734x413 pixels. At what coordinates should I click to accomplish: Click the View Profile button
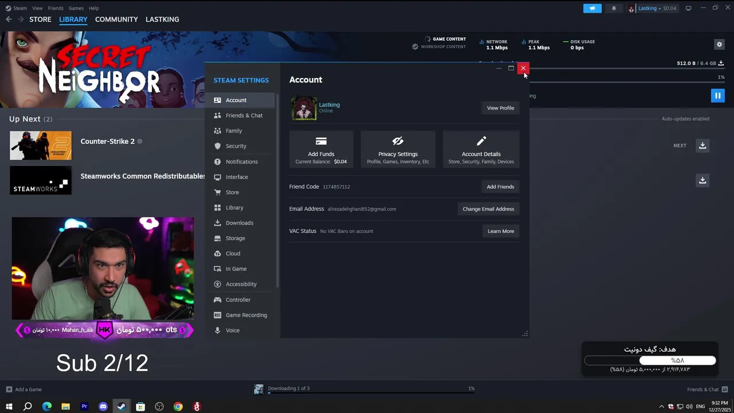coord(500,108)
